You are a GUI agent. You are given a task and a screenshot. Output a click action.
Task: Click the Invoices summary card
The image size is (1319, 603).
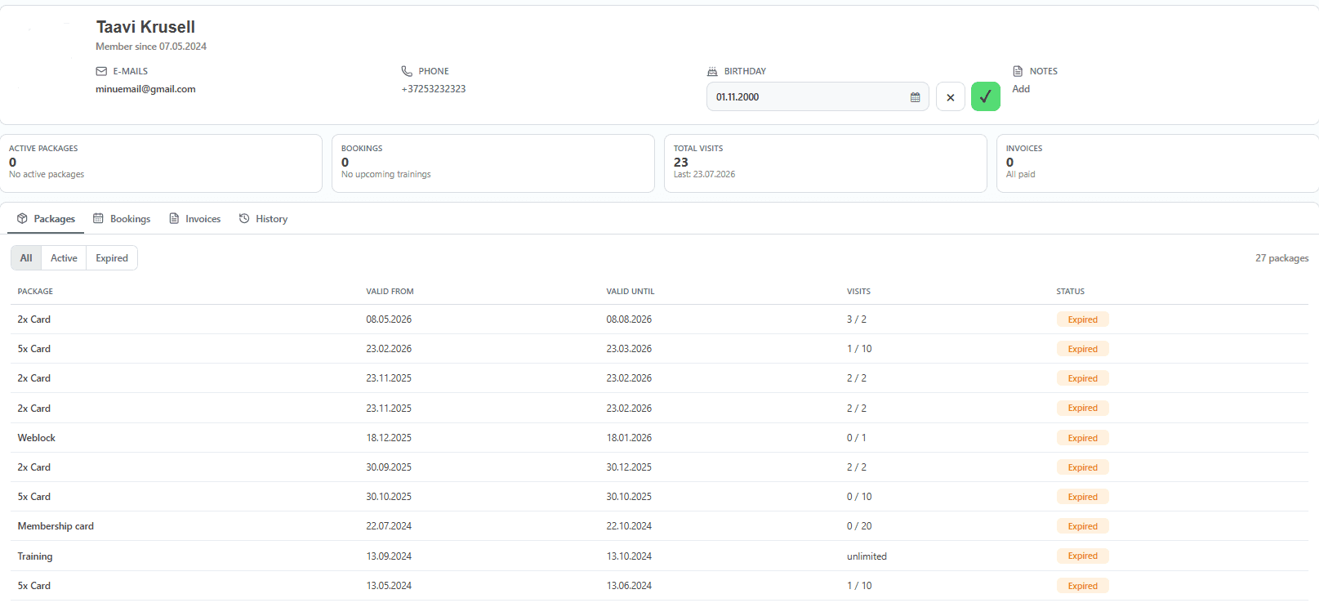(x=1157, y=163)
